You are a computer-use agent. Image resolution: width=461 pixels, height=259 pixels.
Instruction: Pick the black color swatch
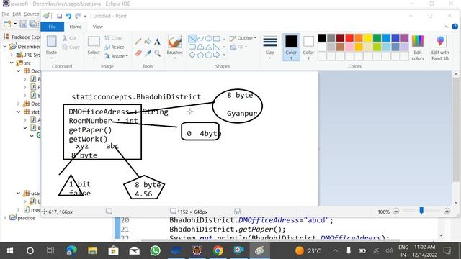tap(322, 37)
